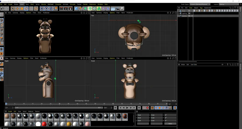Expand the Lighting object hierarchy
Image resolution: width=242 pixels, height=129 pixels.
point(179,13)
